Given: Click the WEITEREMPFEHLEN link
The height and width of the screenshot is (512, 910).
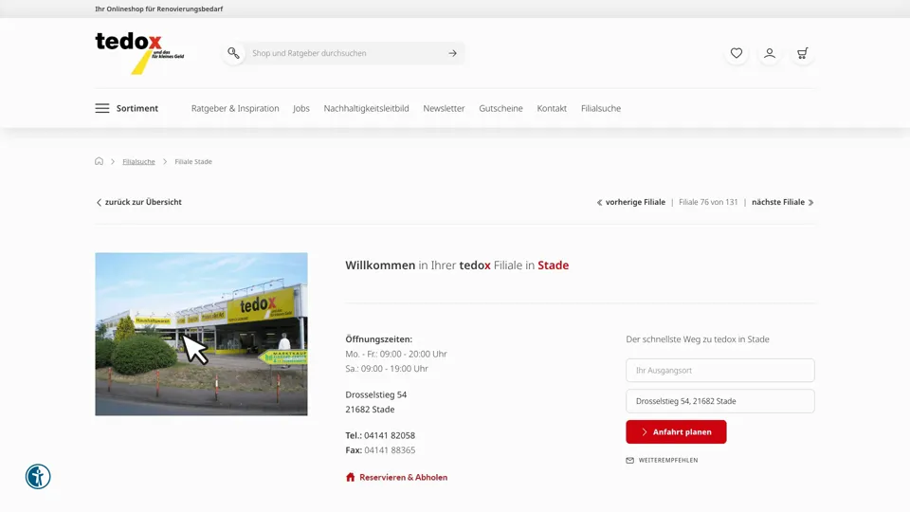Looking at the screenshot, I should point(668,461).
